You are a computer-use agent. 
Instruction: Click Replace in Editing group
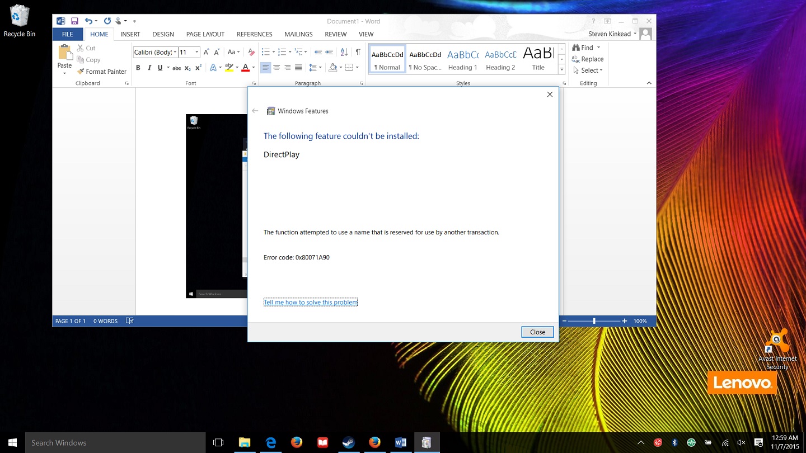point(588,59)
